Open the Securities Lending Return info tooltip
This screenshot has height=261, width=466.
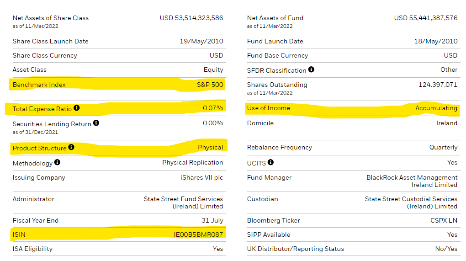pyautogui.click(x=96, y=123)
